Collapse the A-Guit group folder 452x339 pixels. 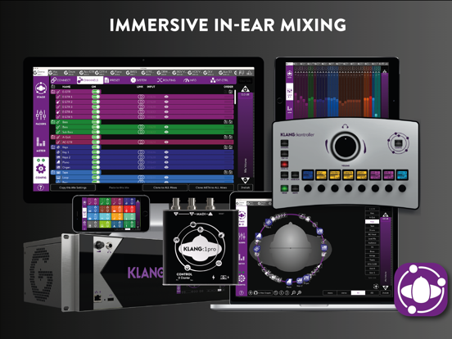53,138
